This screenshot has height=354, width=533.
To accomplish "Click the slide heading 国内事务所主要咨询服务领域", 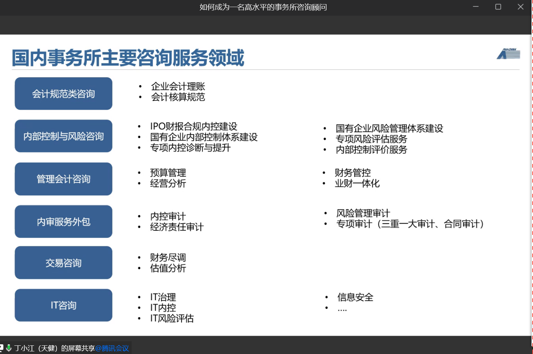I will [128, 58].
